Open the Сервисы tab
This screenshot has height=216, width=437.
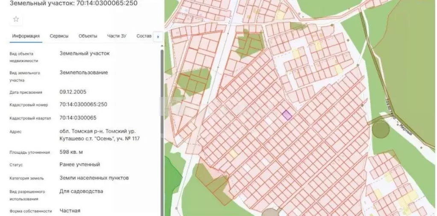coord(59,36)
